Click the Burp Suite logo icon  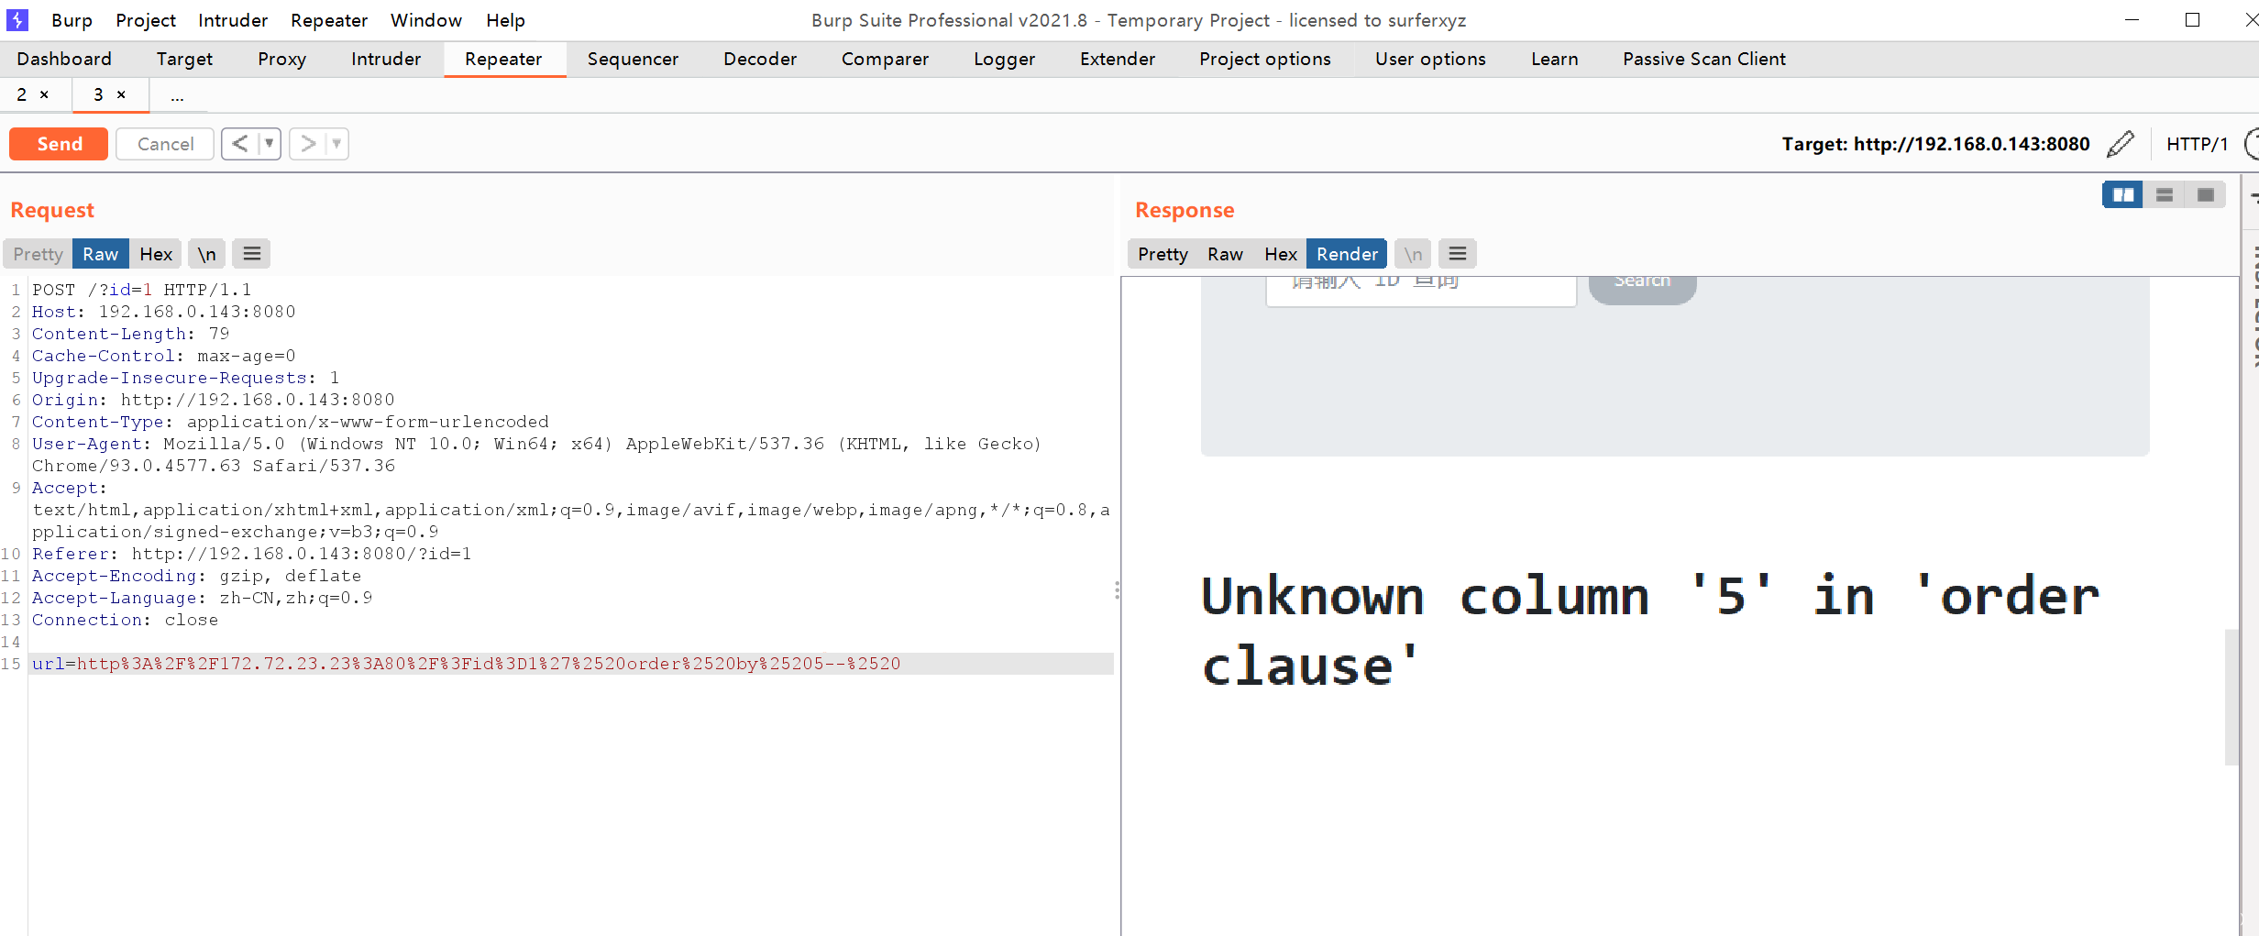point(17,19)
